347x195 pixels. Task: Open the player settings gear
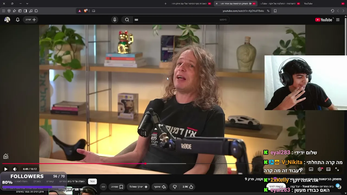tap(320, 169)
